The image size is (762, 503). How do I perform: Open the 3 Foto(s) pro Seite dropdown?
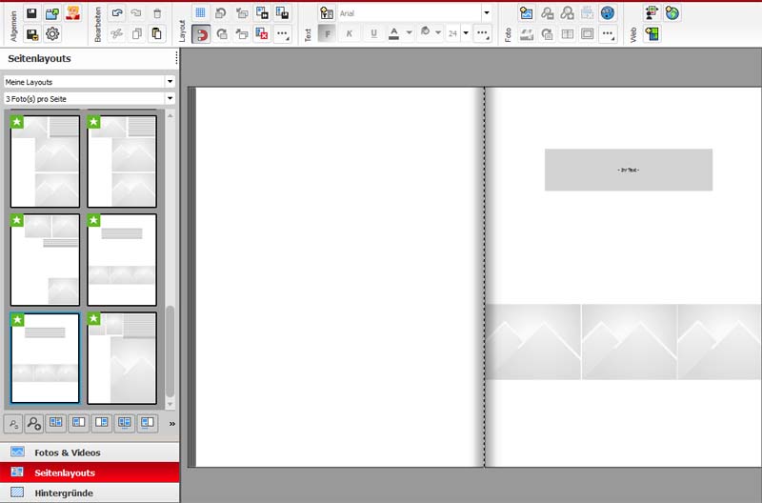pyautogui.click(x=90, y=98)
